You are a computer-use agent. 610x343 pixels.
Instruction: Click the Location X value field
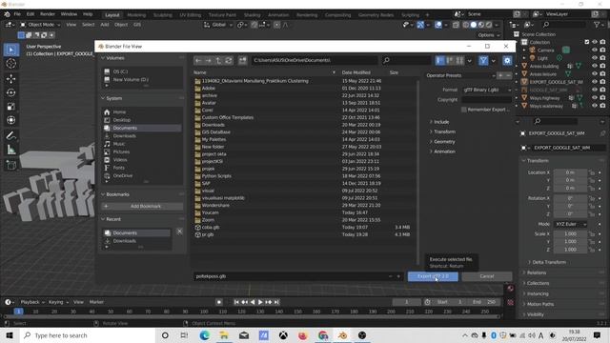[x=570, y=172]
